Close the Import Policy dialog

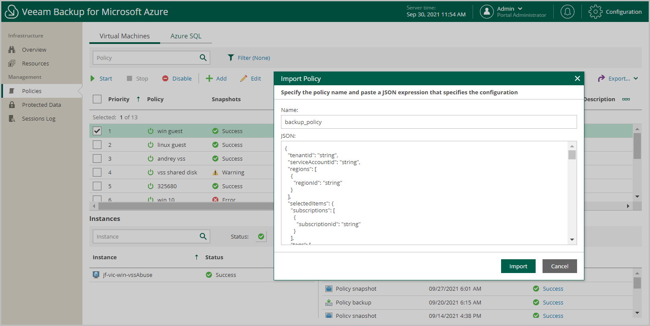point(577,78)
